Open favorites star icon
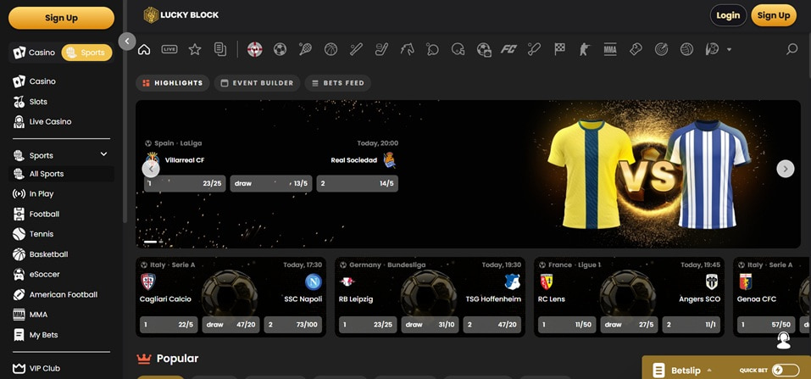The width and height of the screenshot is (811, 379). 194,49
